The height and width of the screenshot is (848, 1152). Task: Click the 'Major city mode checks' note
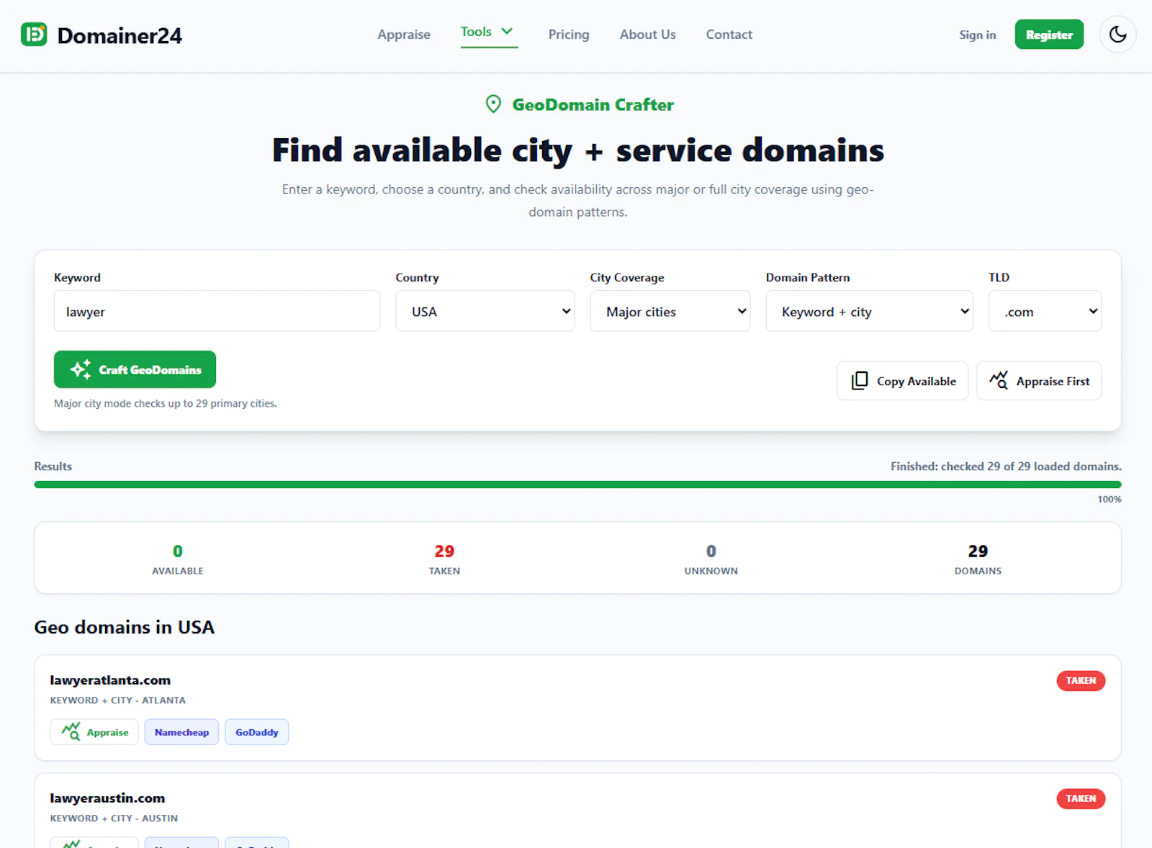166,404
